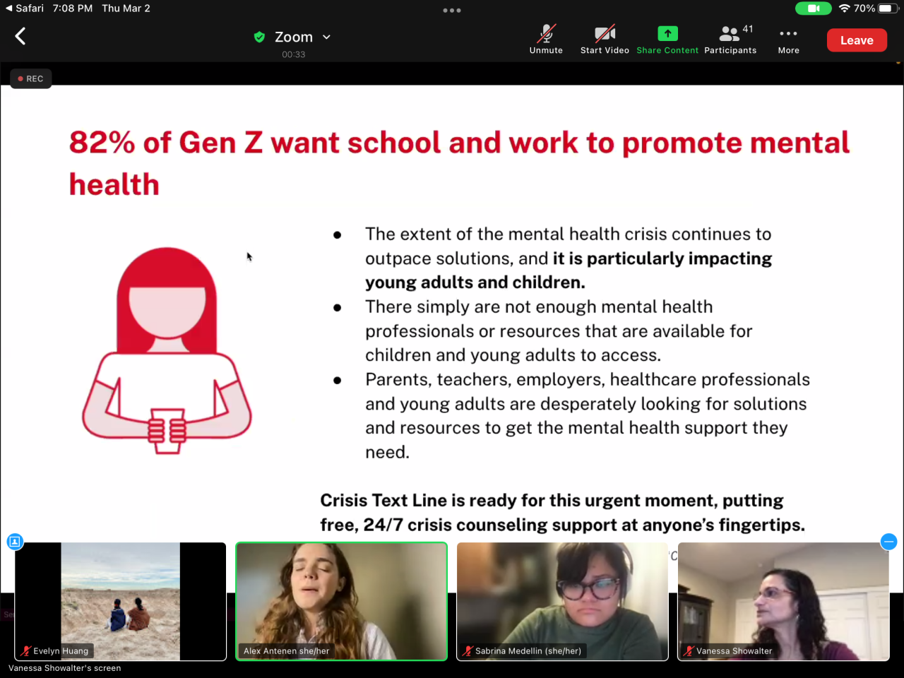
Task: Tap the muted mic icon beside Vanessa Showalter
Action: click(689, 651)
